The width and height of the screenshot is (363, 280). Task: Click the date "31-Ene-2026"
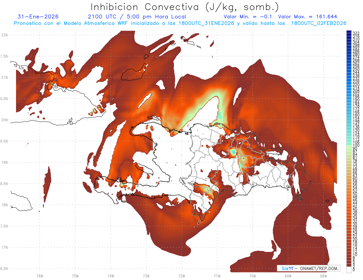click(x=38, y=17)
